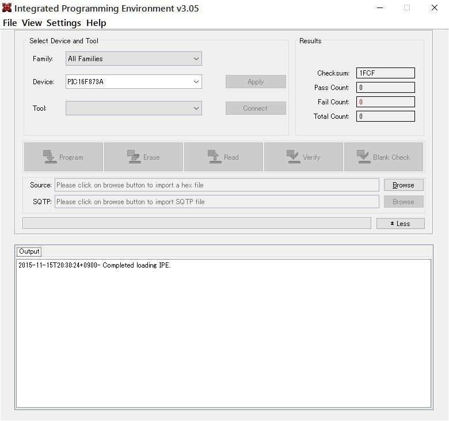The width and height of the screenshot is (449, 421).
Task: Click the Total Count value field
Action: [x=386, y=116]
